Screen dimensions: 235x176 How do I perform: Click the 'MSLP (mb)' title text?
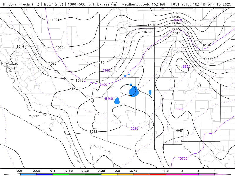(x=53, y=4)
